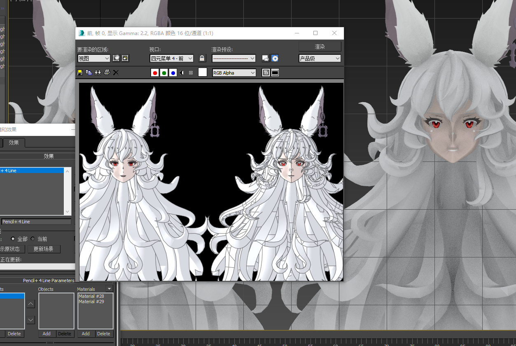This screenshot has height=346, width=516.
Task: Click the print image icon
Action: [107, 72]
